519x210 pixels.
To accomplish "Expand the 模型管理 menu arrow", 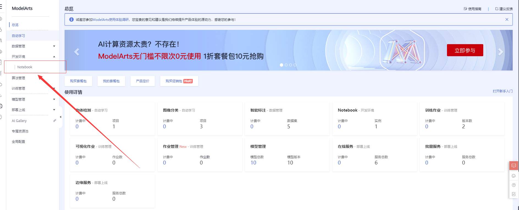I will (x=54, y=99).
